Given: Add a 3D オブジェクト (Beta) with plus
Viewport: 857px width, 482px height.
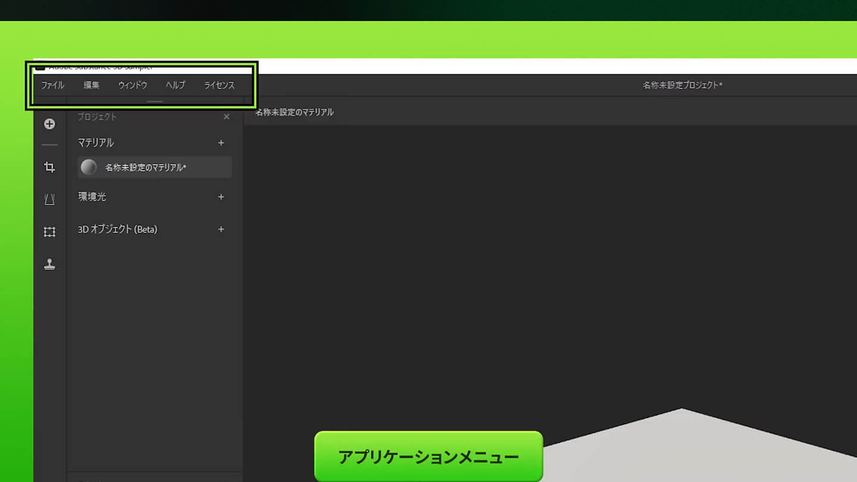Looking at the screenshot, I should click(x=221, y=229).
